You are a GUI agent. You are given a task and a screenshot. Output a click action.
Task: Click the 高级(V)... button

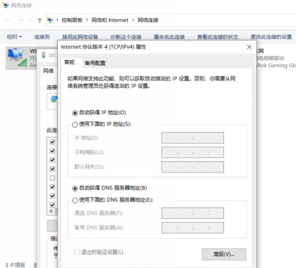coord(224,254)
